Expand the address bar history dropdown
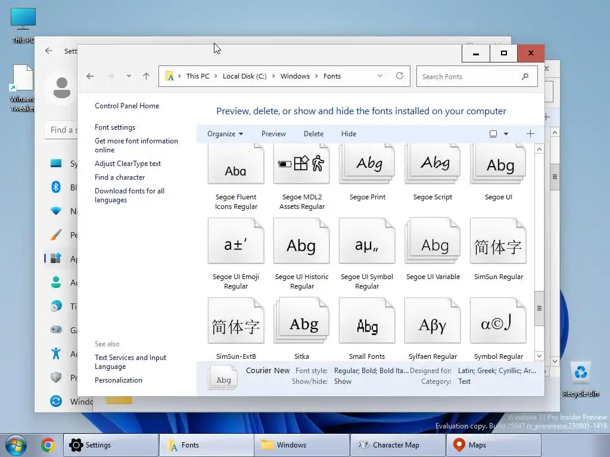This screenshot has height=457, width=610. (379, 76)
